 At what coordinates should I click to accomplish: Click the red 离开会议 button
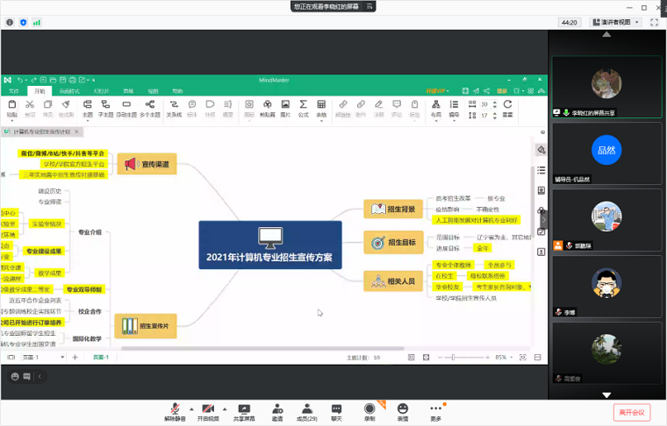tap(631, 412)
